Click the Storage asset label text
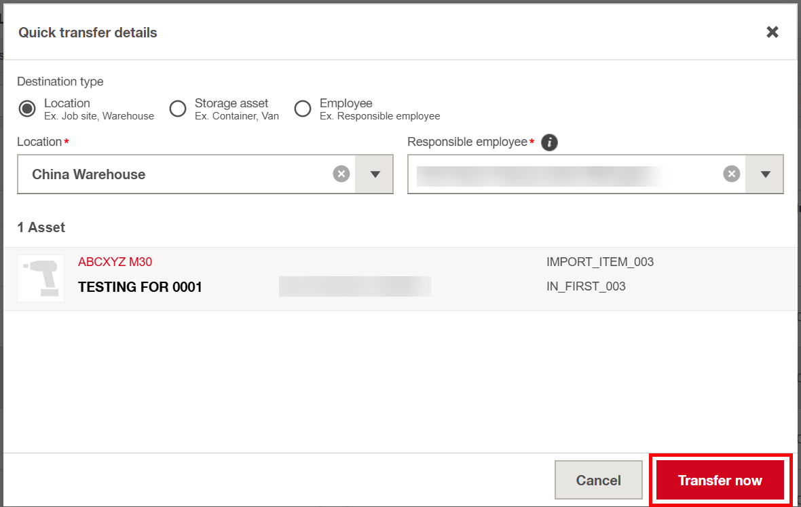 (231, 103)
